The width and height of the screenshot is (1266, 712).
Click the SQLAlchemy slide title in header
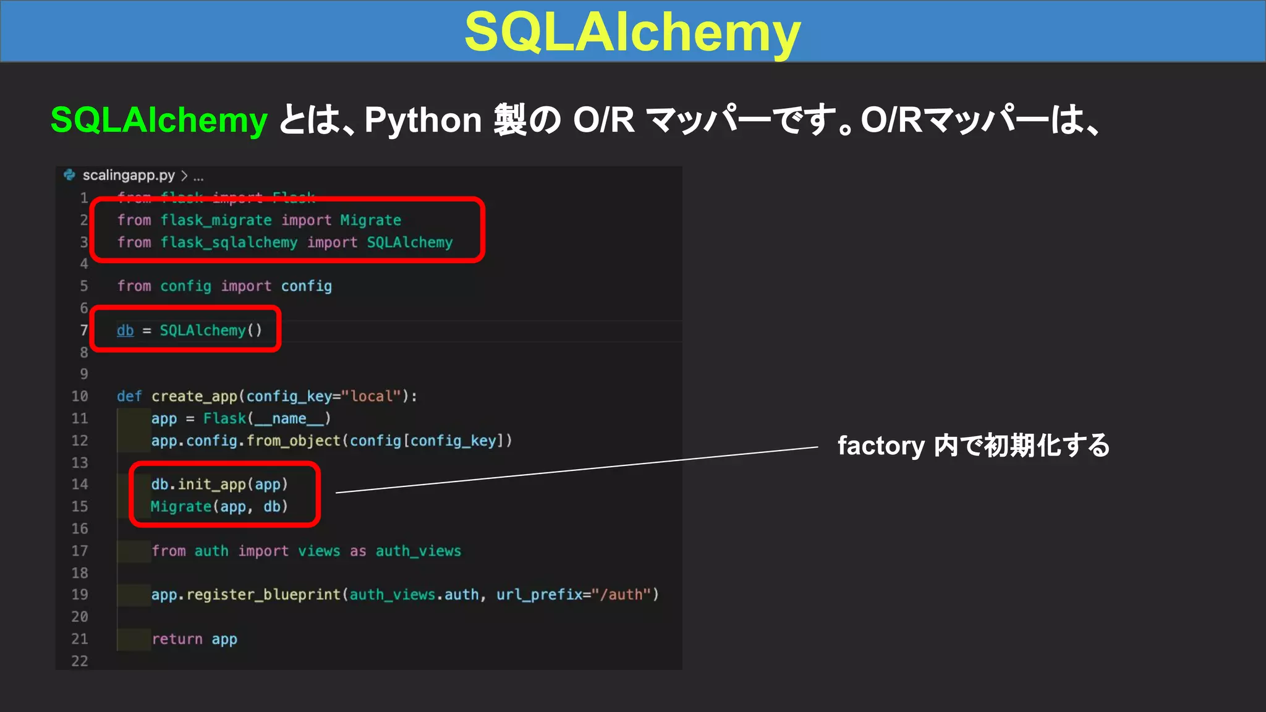click(632, 32)
